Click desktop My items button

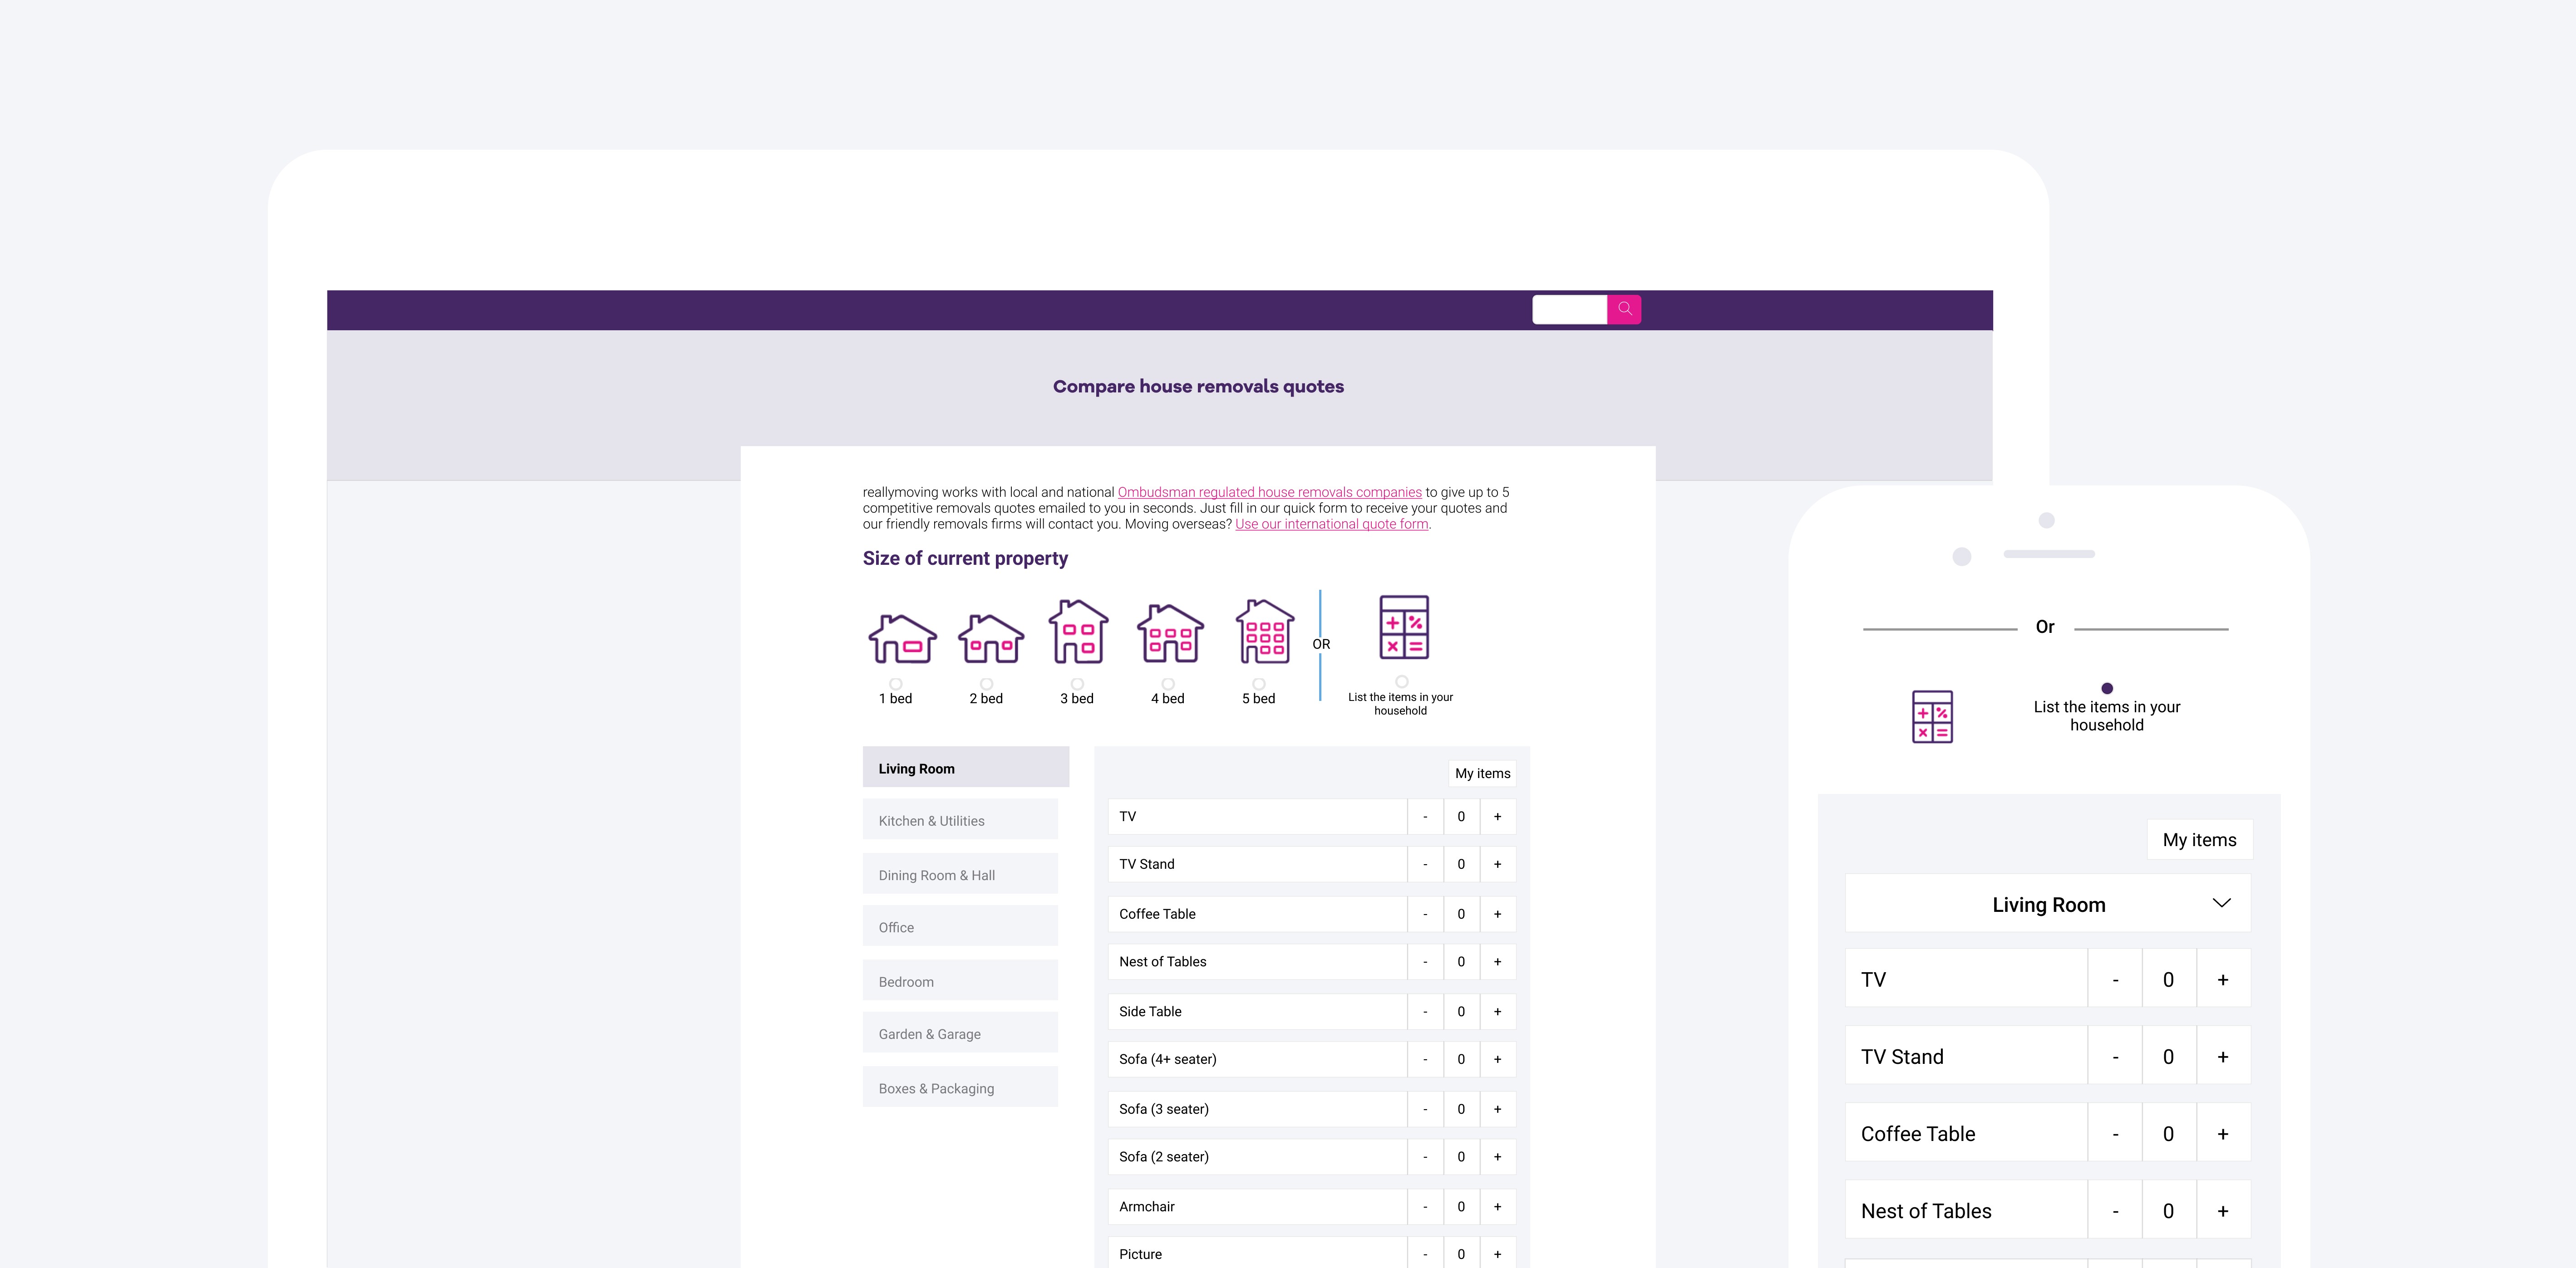pos(1482,774)
